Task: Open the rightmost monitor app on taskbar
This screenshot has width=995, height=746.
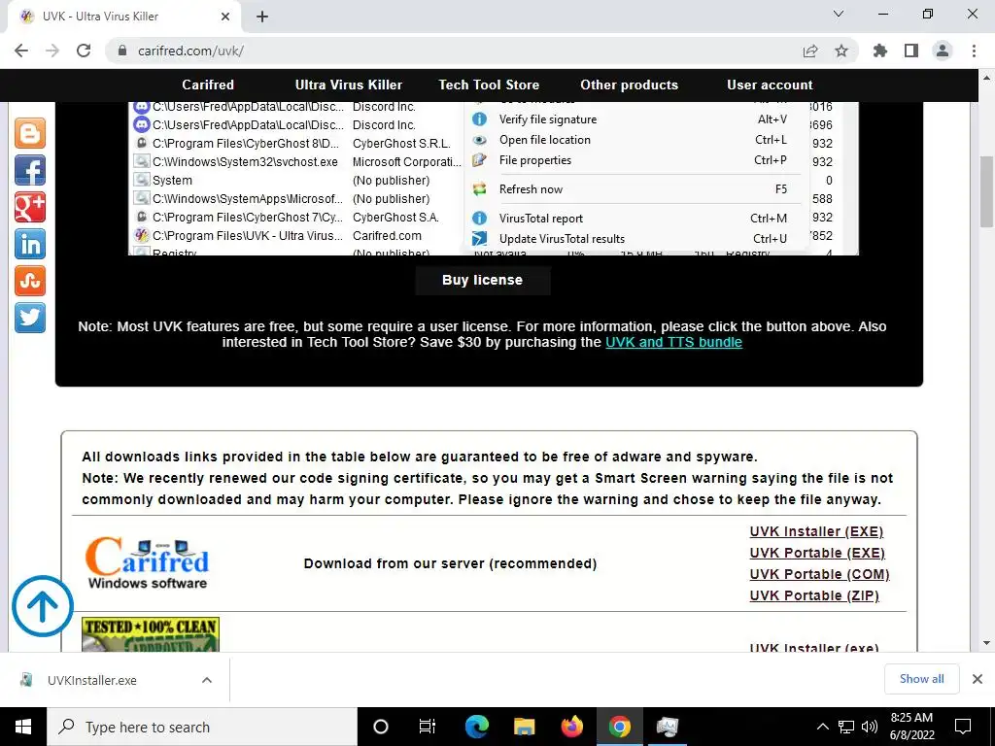Action: pyautogui.click(x=668, y=727)
